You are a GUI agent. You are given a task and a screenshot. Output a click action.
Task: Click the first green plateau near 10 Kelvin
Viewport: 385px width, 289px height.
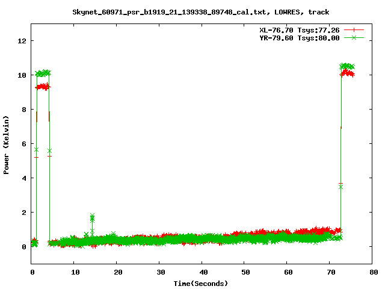coord(43,73)
